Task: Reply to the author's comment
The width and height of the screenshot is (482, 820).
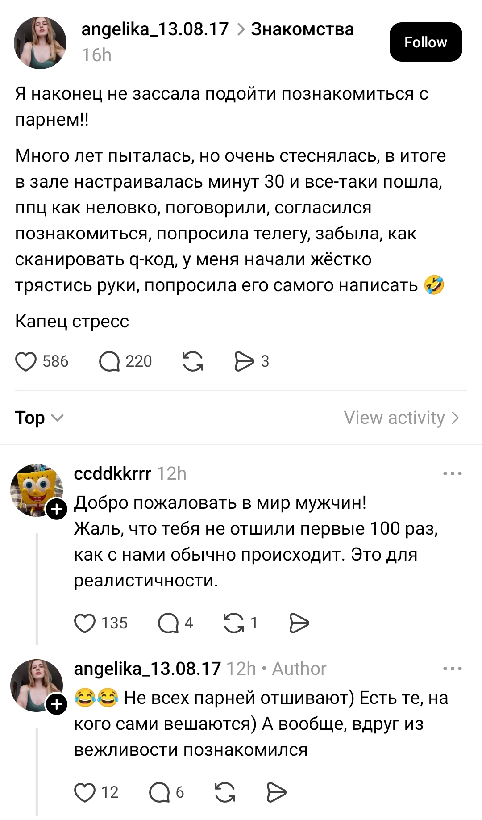Action: [159, 792]
